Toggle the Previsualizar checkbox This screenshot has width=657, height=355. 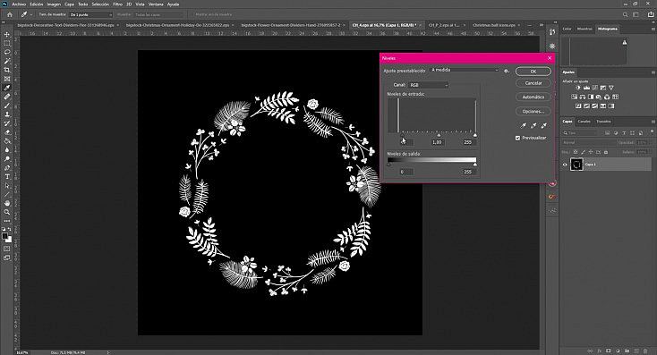(517, 138)
